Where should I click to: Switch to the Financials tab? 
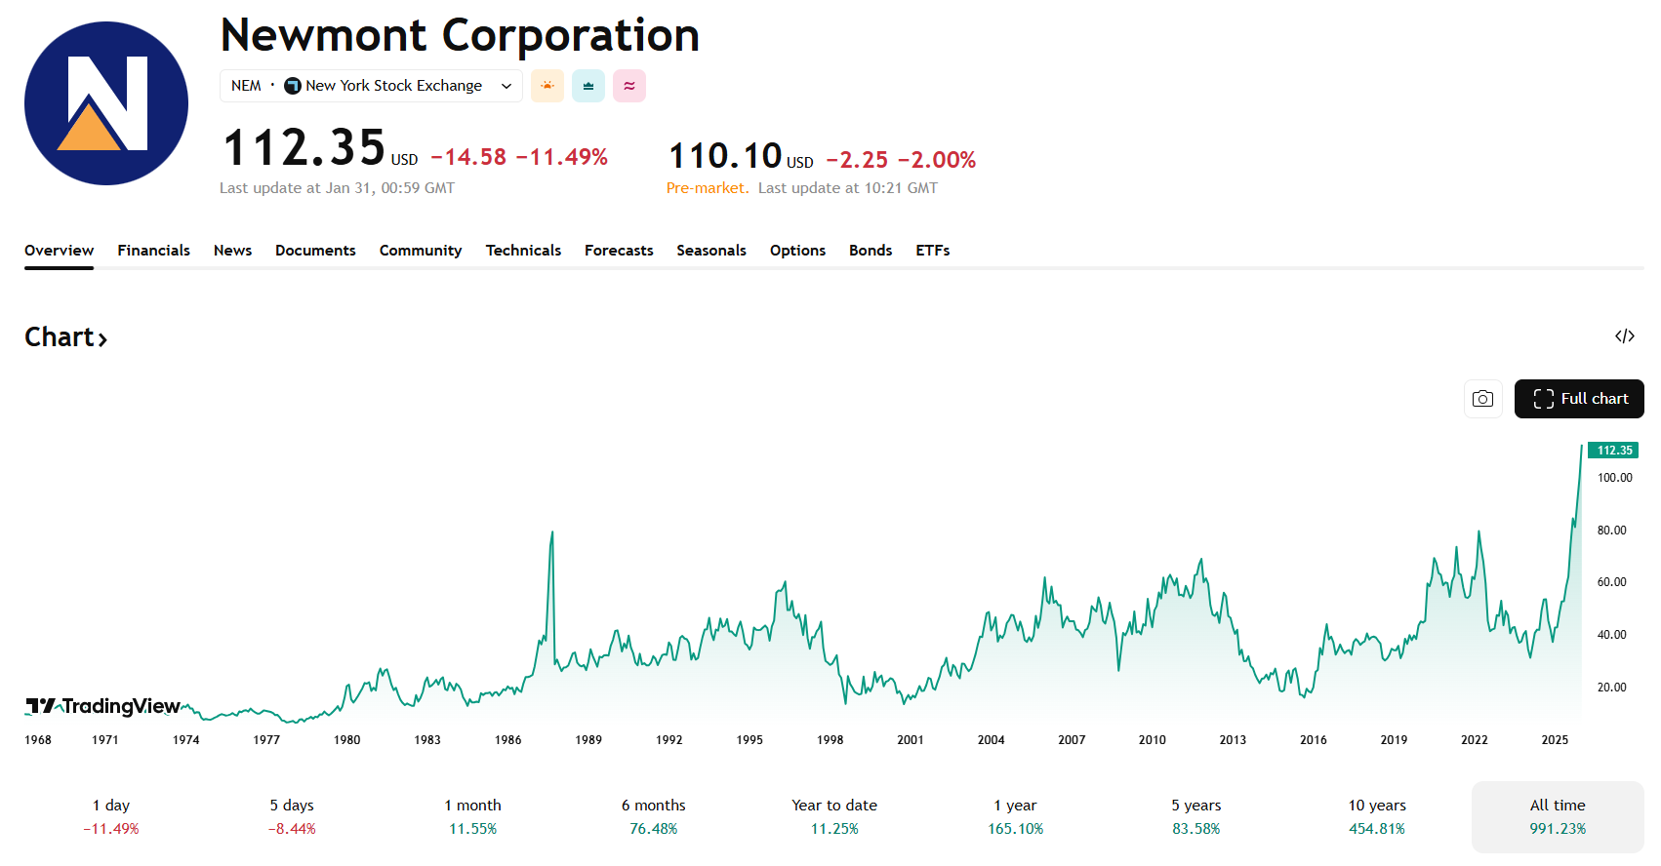pos(154,251)
